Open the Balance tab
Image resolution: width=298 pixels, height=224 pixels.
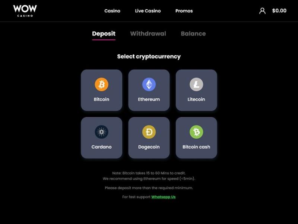pos(193,34)
